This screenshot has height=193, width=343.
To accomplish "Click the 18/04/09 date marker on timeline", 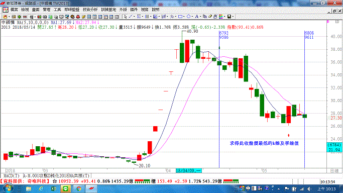I will [x=188, y=171].
